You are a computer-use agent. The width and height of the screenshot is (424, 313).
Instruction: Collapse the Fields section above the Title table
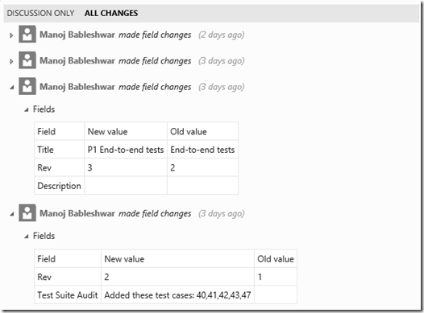pos(27,109)
